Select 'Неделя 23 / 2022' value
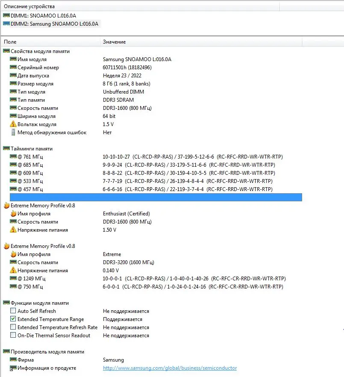This screenshot has width=344, height=377. 122,76
